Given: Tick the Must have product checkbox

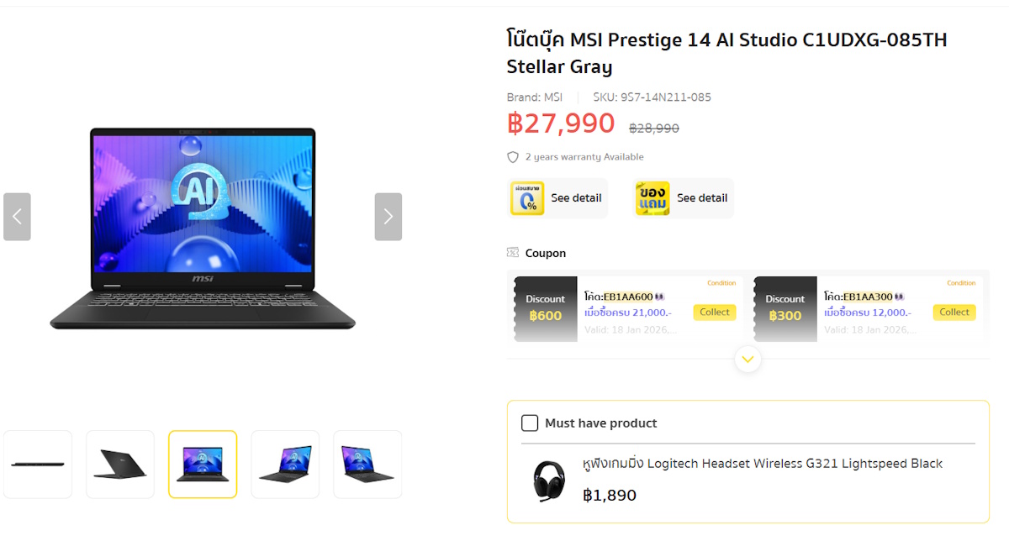Looking at the screenshot, I should pyautogui.click(x=530, y=423).
